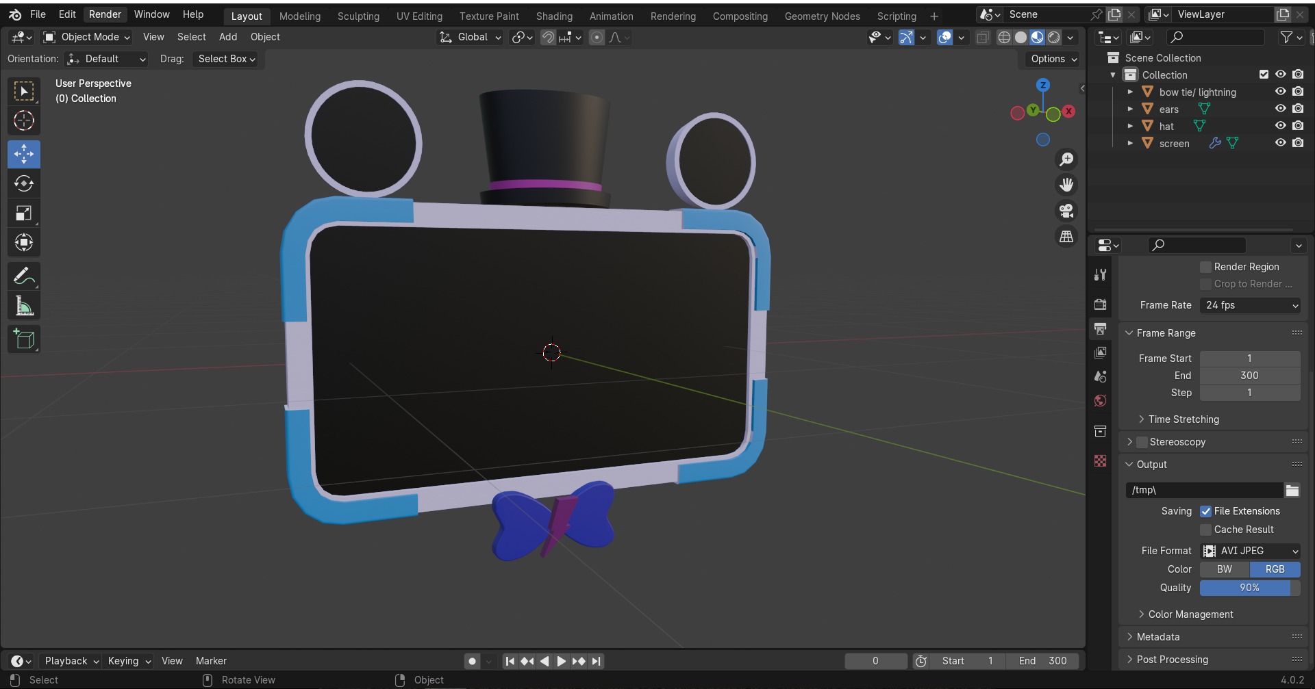
Task: Open the viewport Add menu
Action: pyautogui.click(x=228, y=37)
